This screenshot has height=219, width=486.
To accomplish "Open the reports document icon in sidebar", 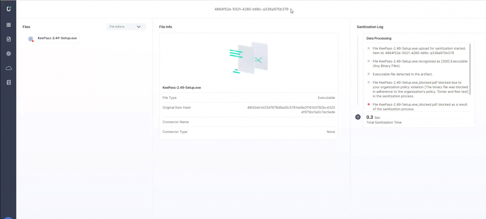I will point(9,82).
